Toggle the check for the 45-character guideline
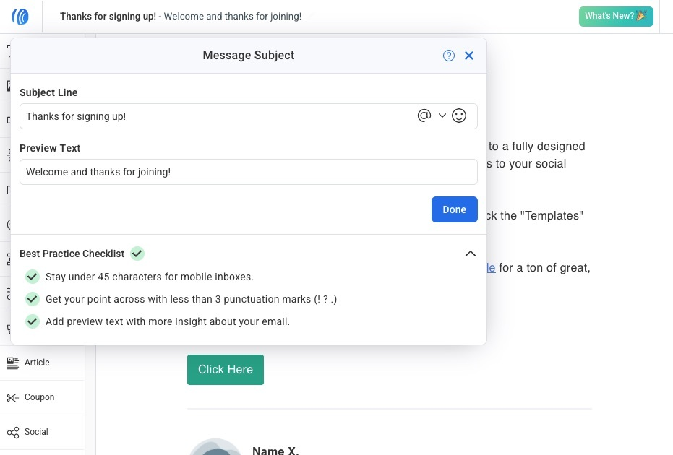Screen dimensions: 673x455 pos(32,277)
